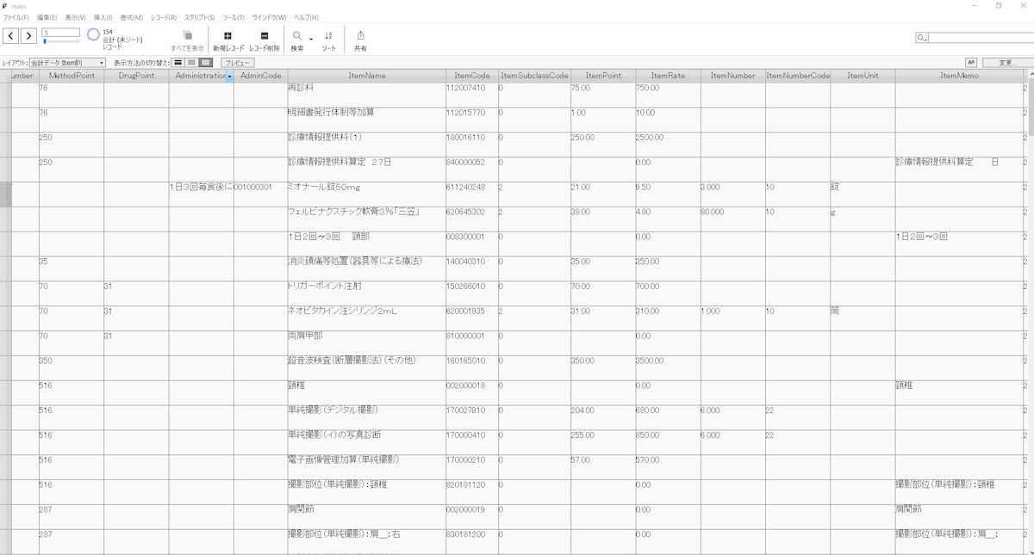This screenshot has width=1034, height=555.
Task: Open the 検索 dropdown arrow
Action: [311, 39]
